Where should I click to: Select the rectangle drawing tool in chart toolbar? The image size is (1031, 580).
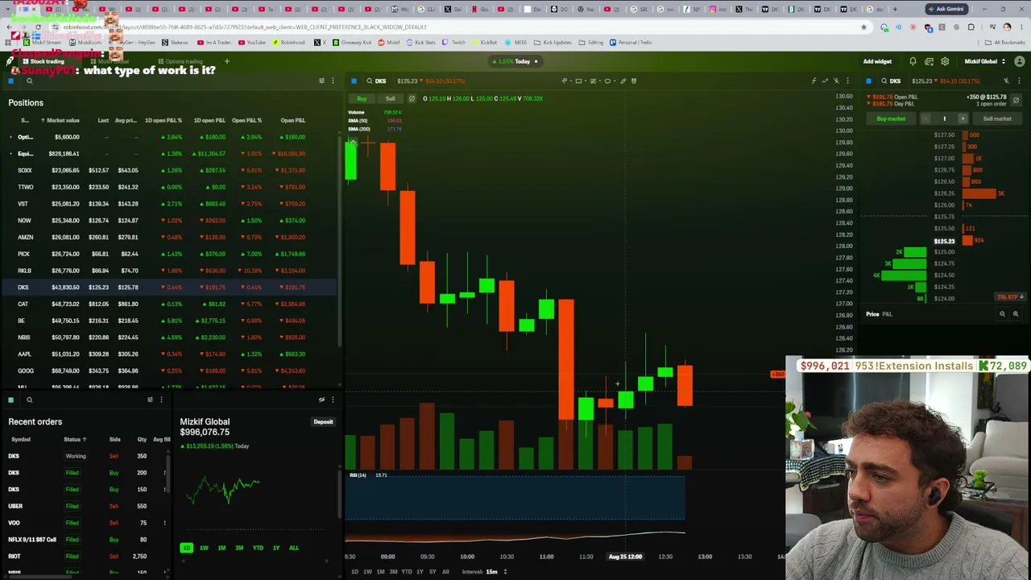578,81
